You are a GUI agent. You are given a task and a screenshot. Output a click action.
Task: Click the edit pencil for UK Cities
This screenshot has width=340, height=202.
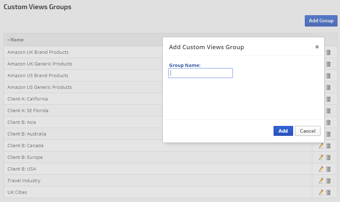(321, 192)
